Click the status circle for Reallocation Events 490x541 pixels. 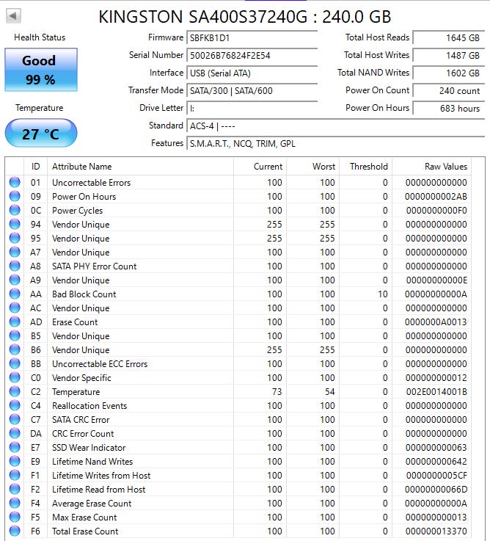click(15, 406)
